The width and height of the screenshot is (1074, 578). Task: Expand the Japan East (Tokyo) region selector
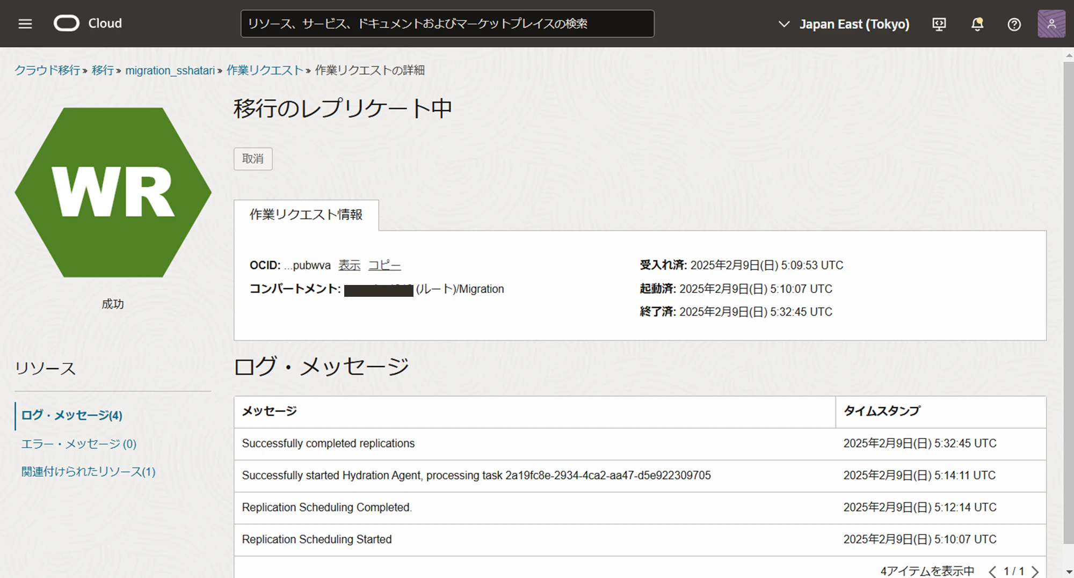(x=844, y=24)
